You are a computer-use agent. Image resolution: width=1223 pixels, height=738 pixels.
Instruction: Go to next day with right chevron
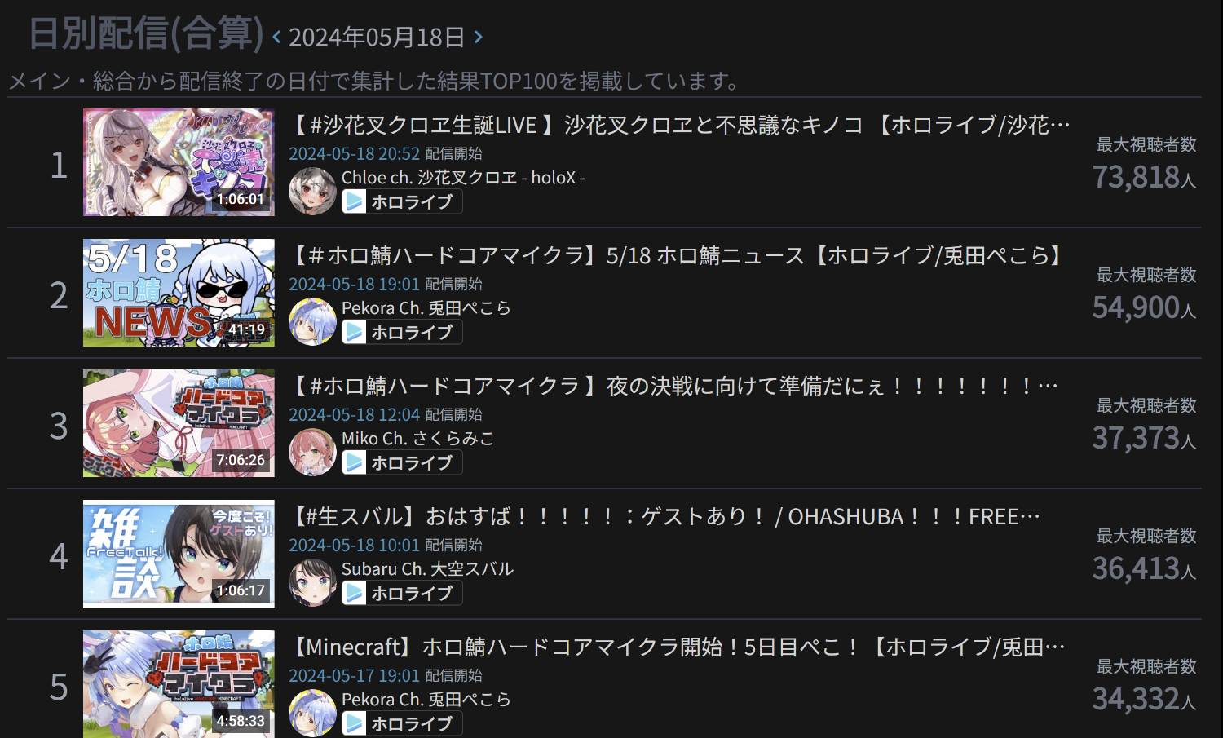click(478, 37)
